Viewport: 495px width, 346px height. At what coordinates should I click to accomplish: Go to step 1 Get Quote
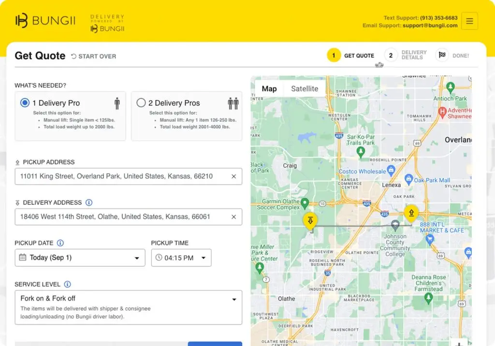(x=351, y=56)
